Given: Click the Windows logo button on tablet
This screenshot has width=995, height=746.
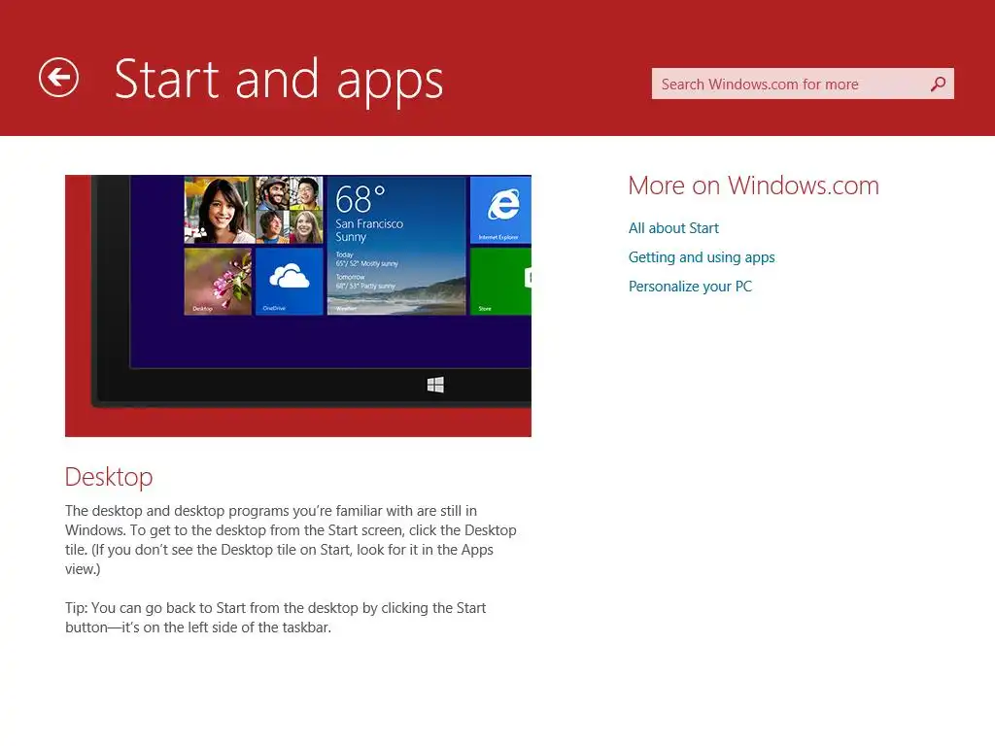Looking at the screenshot, I should pyautogui.click(x=435, y=385).
